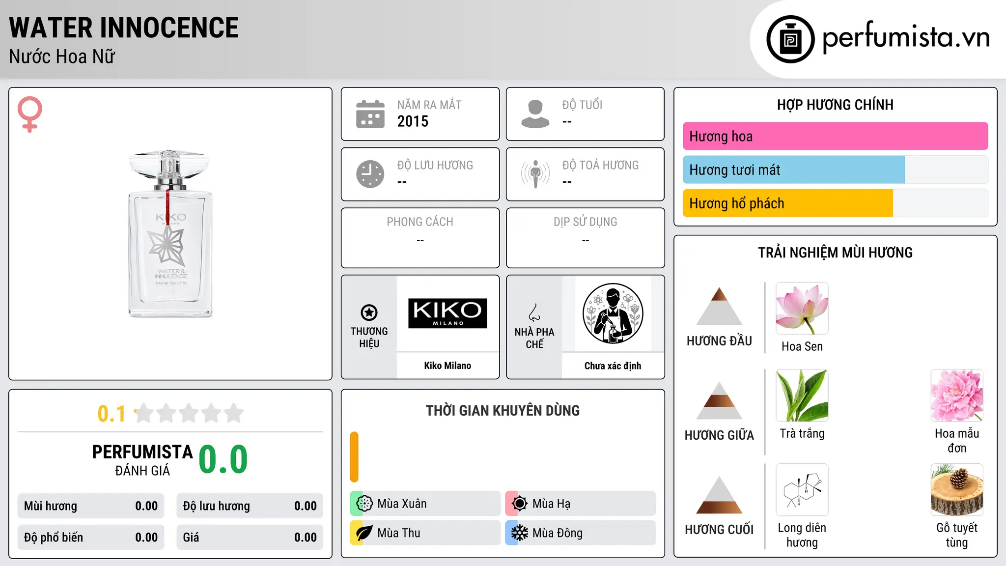Click the THỜI GIAN KHUYÊN DÙNG heading
The height and width of the screenshot is (566, 1006).
503,410
